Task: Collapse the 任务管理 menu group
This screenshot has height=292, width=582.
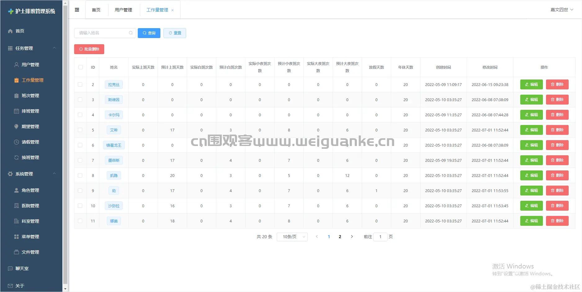Action: [55, 48]
